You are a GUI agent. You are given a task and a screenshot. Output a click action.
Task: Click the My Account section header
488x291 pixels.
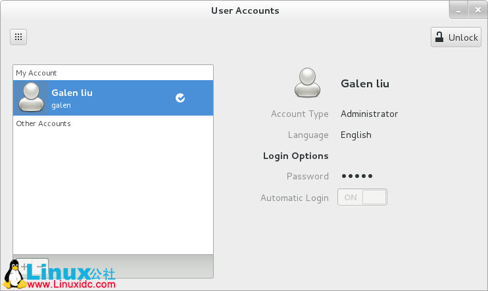37,73
